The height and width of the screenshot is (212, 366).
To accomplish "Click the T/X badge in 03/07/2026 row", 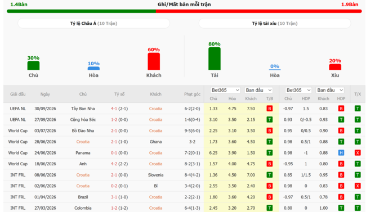I will [x=358, y=130].
